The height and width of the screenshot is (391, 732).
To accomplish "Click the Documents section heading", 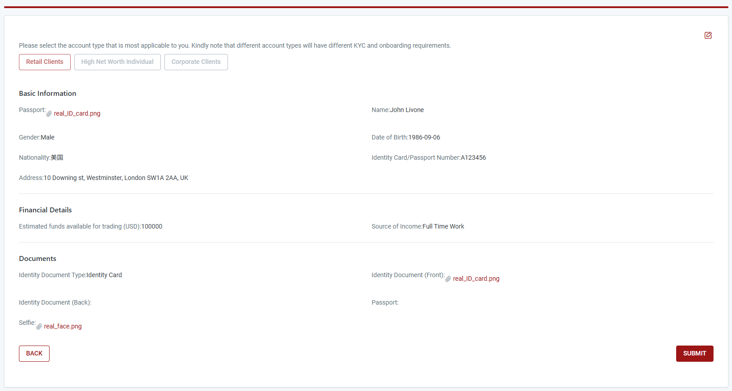I will [38, 259].
